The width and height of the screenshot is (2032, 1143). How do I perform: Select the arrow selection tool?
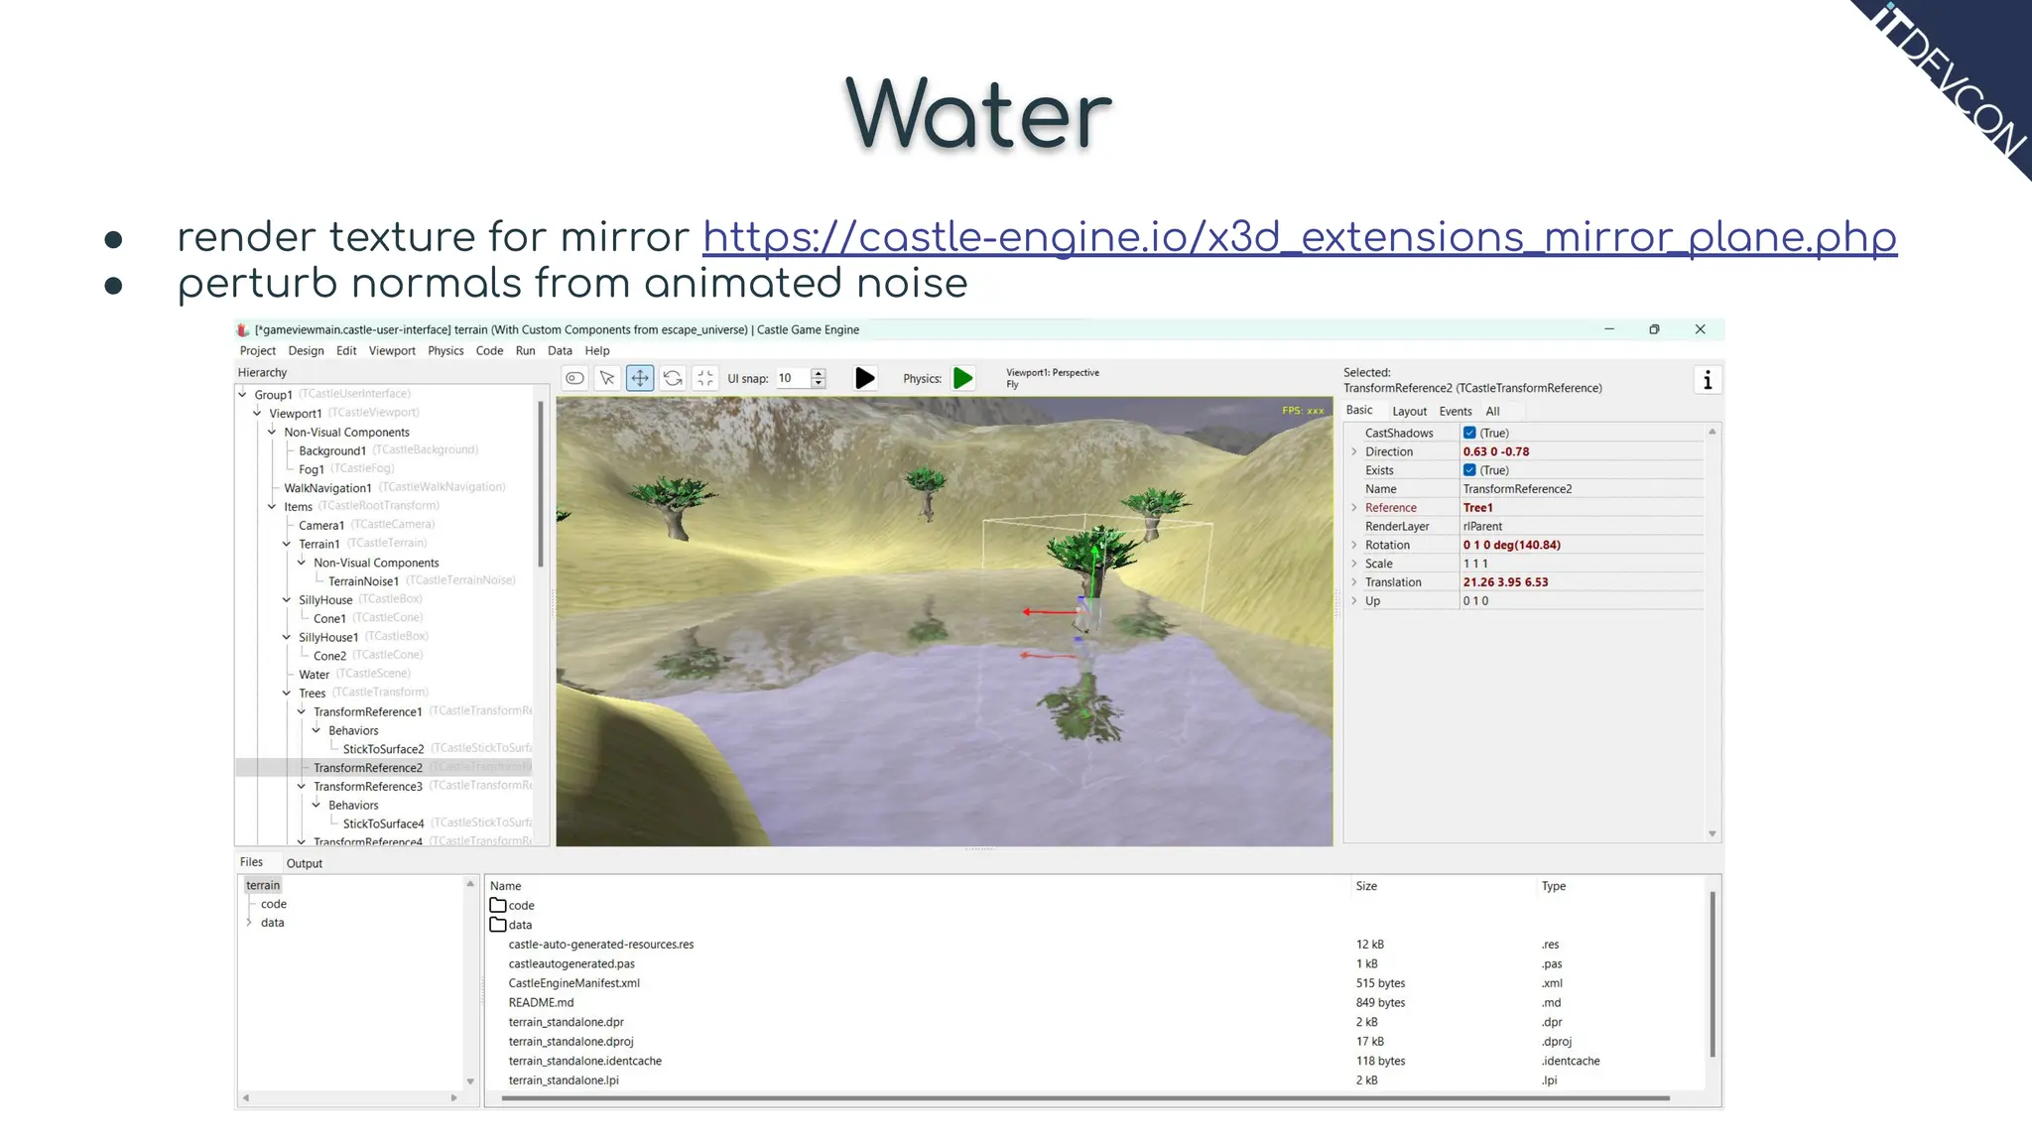pos(607,378)
